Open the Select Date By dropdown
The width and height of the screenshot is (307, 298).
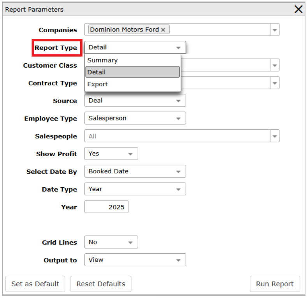click(135, 172)
